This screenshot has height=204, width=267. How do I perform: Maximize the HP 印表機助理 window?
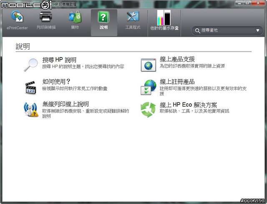247,3
